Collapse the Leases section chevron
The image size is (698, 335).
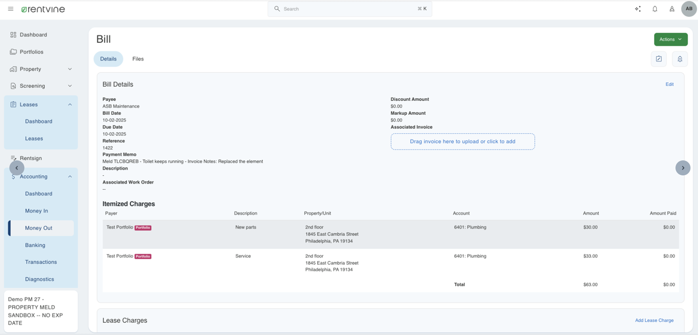70,104
